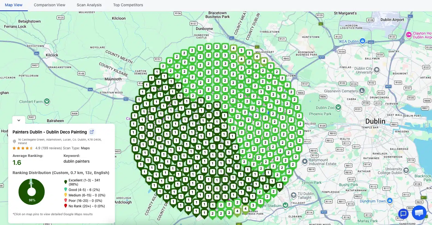Click the 'No Rank (20+) - 0 (0%)' entry

[87, 206]
